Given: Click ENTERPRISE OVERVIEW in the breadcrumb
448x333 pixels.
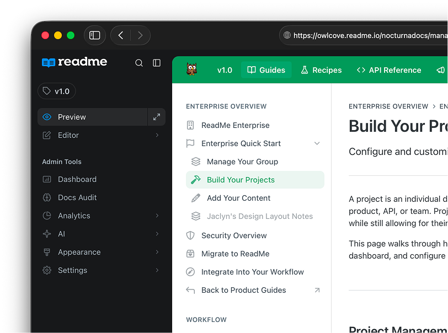Looking at the screenshot, I should tap(388, 106).
